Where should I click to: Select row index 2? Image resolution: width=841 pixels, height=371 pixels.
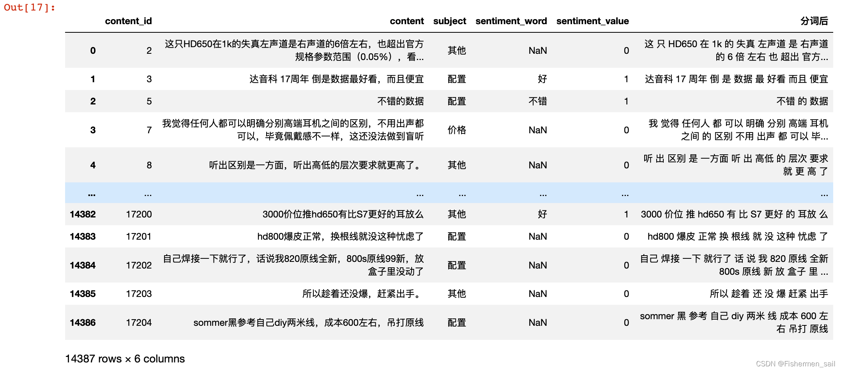coord(93,101)
